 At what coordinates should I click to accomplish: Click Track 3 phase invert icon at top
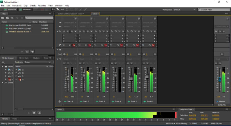point(107,19)
